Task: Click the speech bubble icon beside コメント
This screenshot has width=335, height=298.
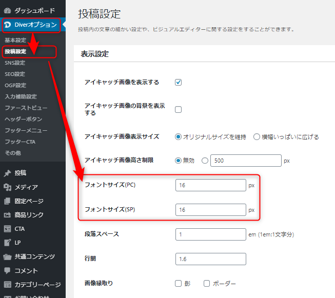Action: (8, 271)
